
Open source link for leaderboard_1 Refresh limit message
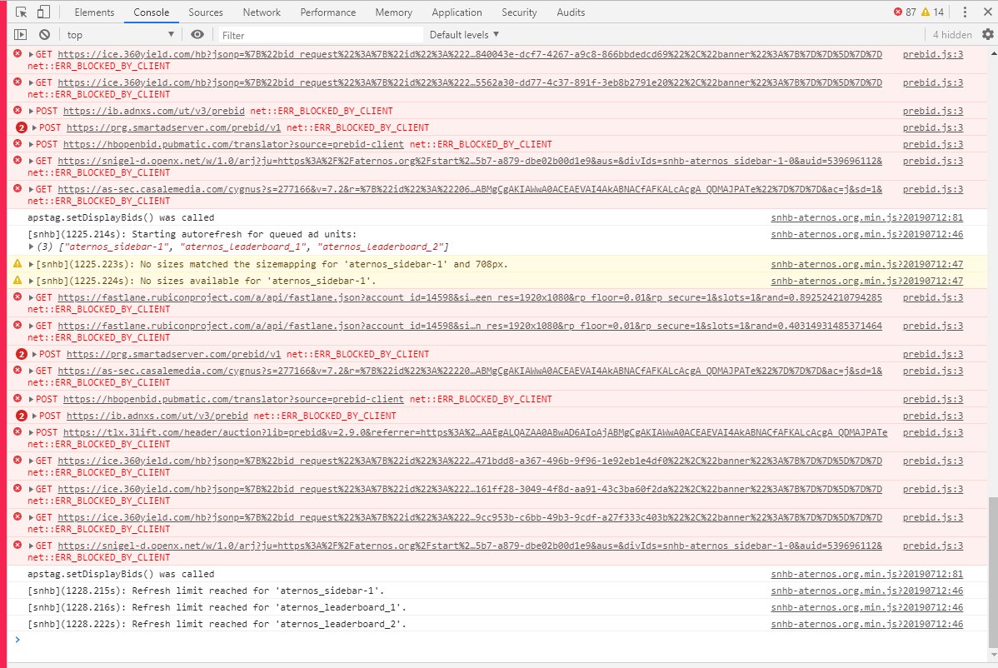pyautogui.click(x=867, y=607)
